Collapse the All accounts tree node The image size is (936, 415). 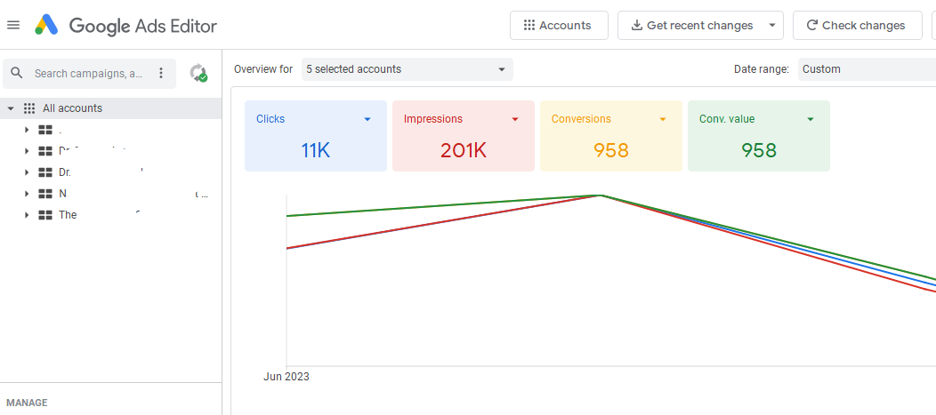pyautogui.click(x=11, y=108)
